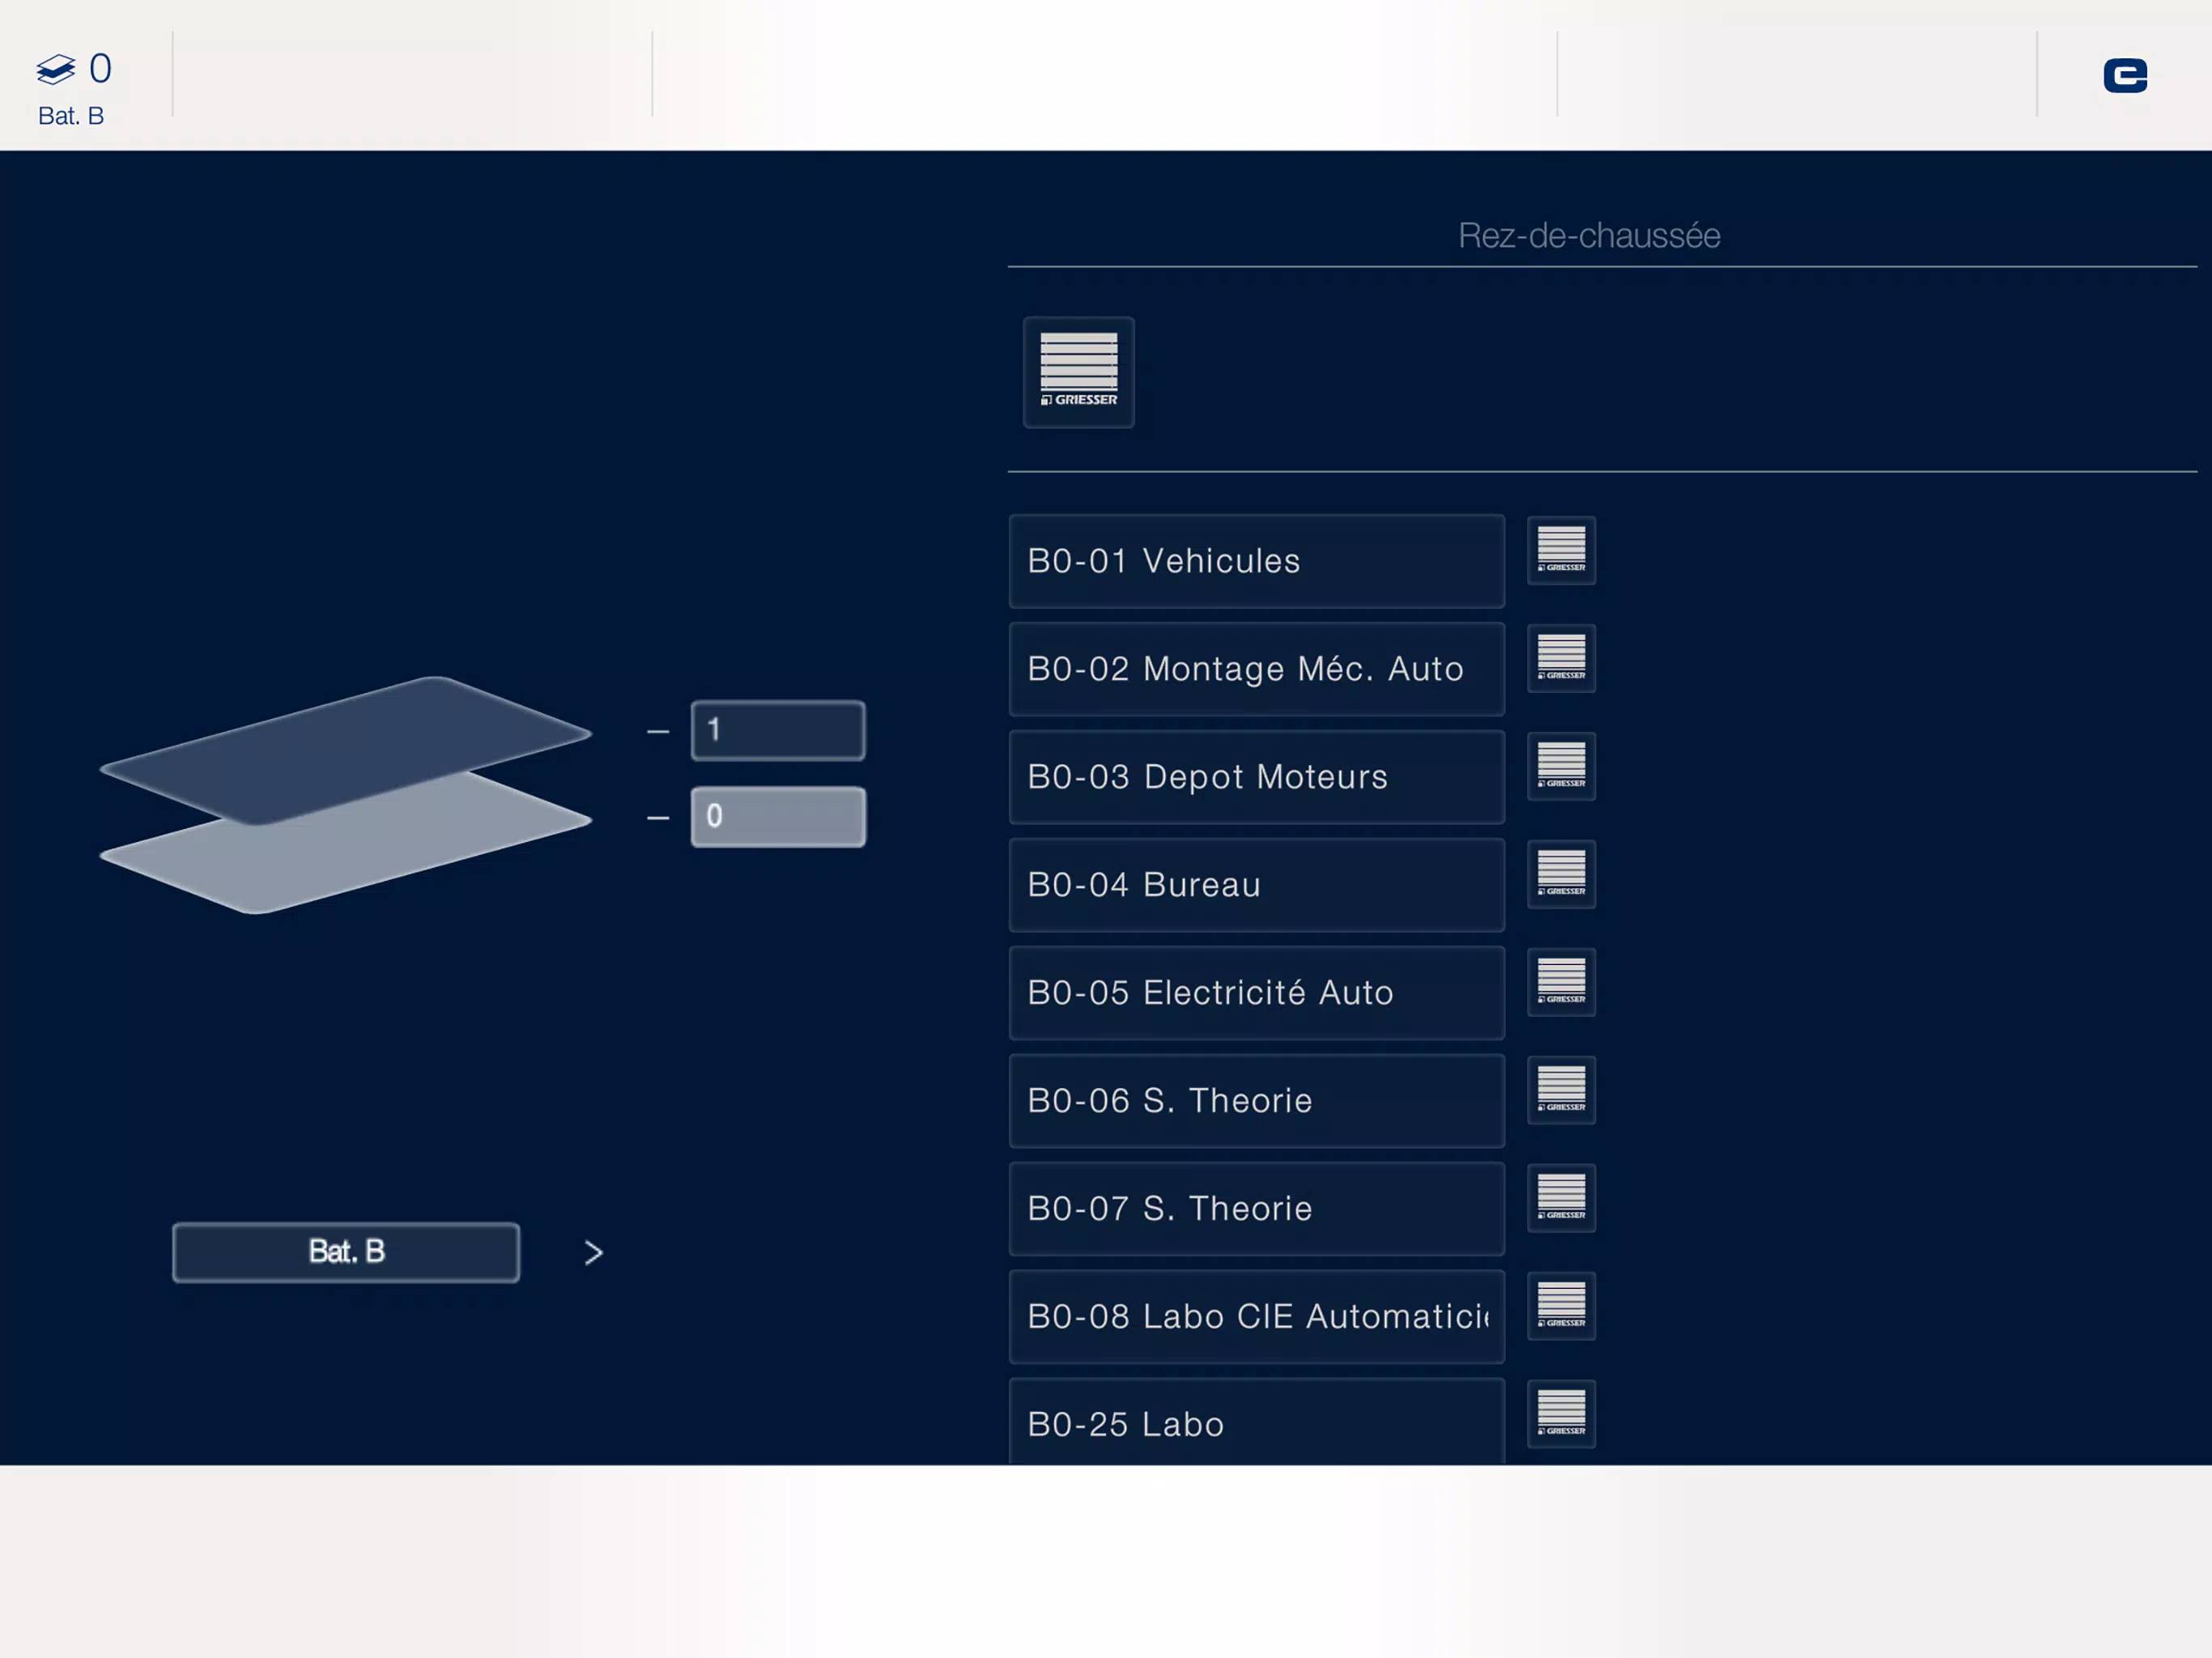Open blinds icon for B0-03 Depot Moteurs
Viewport: 2212px width, 1658px height.
(1561, 766)
